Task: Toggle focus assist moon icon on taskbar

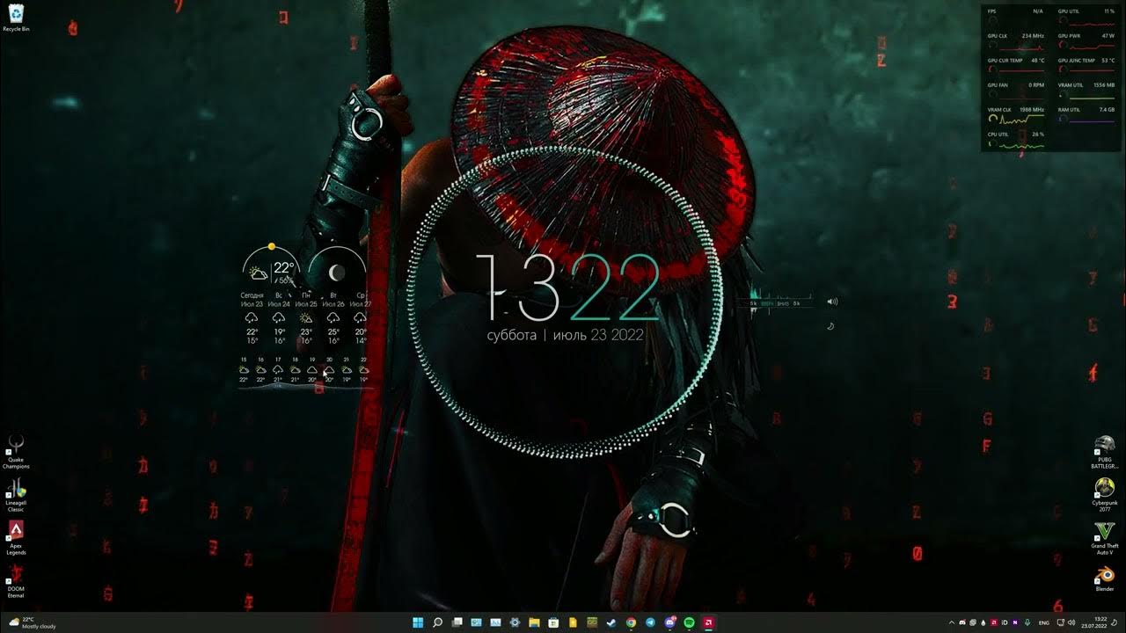Action: point(1115,622)
